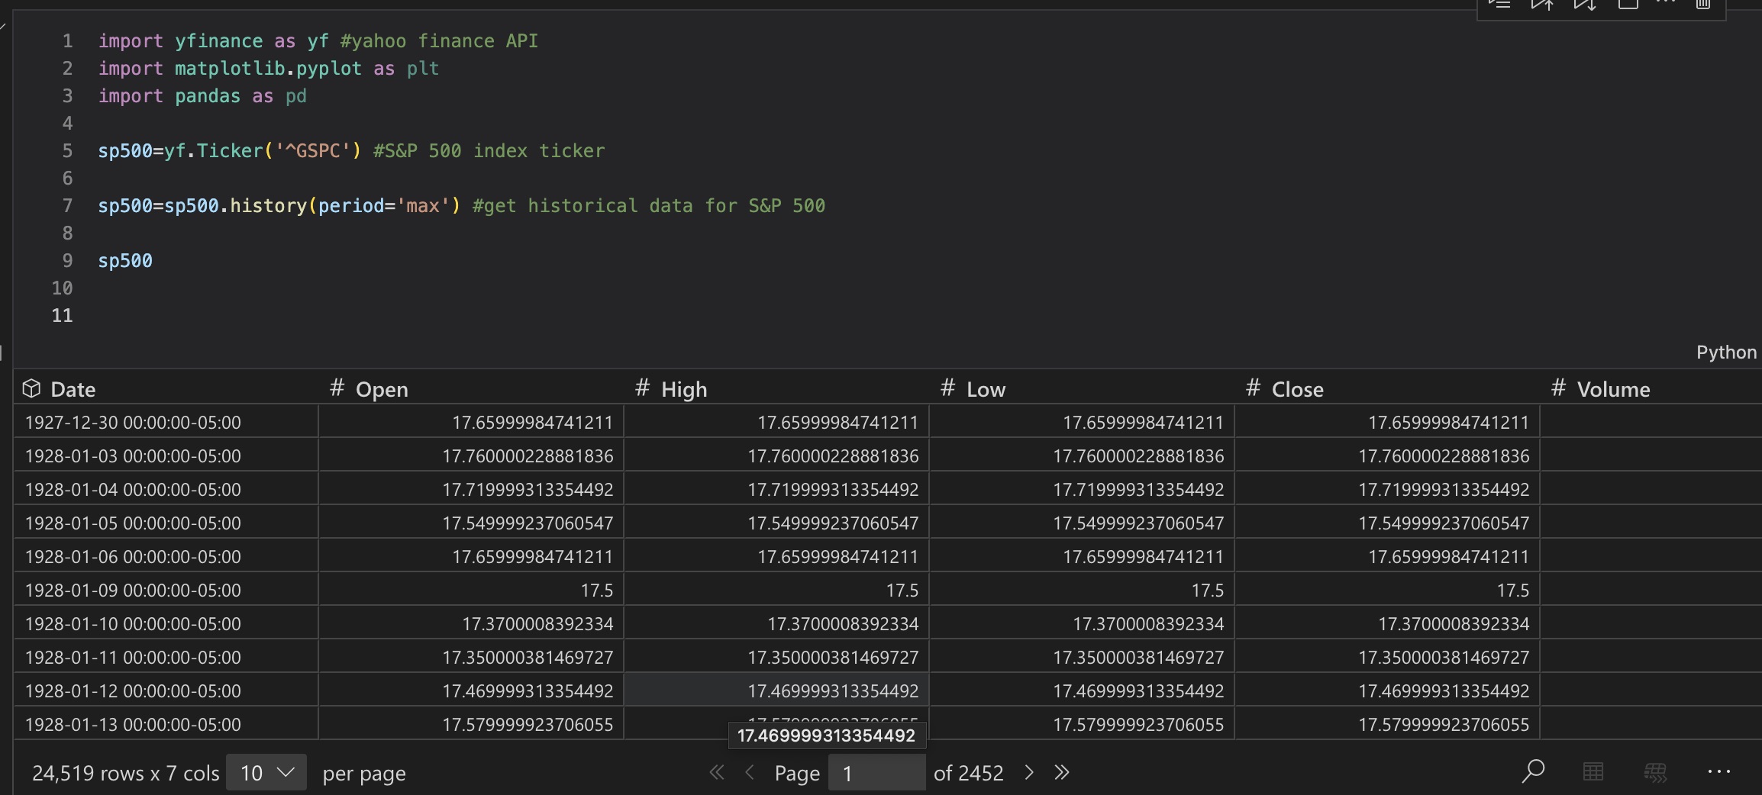Delete the cell with the trash icon
This screenshot has width=1762, height=795.
coord(1702,5)
